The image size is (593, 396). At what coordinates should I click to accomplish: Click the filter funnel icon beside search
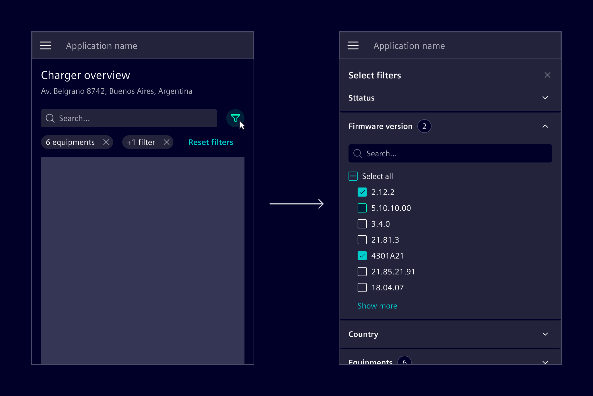pyautogui.click(x=235, y=118)
